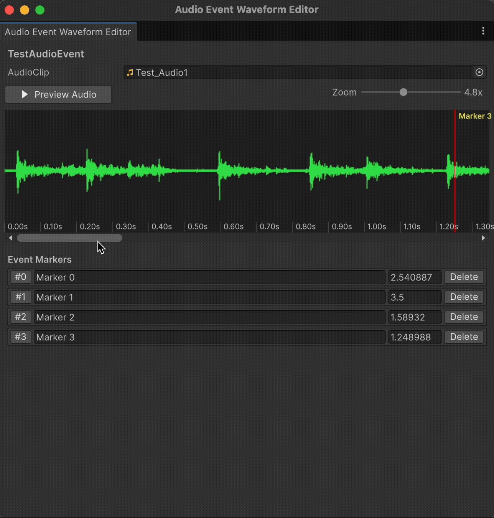494x518 pixels.
Task: Click the Zoom slider handle
Action: click(403, 92)
